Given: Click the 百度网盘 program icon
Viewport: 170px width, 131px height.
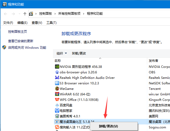Looking at the screenshot, I should [57, 105].
